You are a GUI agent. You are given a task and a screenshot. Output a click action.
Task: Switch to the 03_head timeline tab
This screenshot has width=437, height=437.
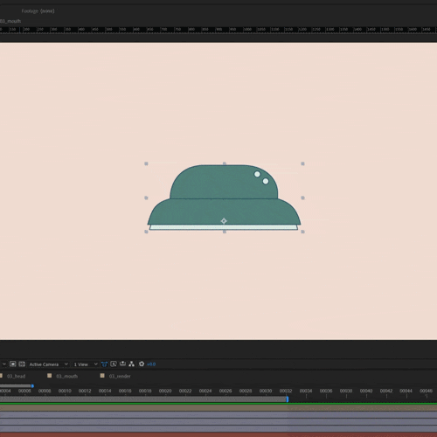pyautogui.click(x=16, y=376)
